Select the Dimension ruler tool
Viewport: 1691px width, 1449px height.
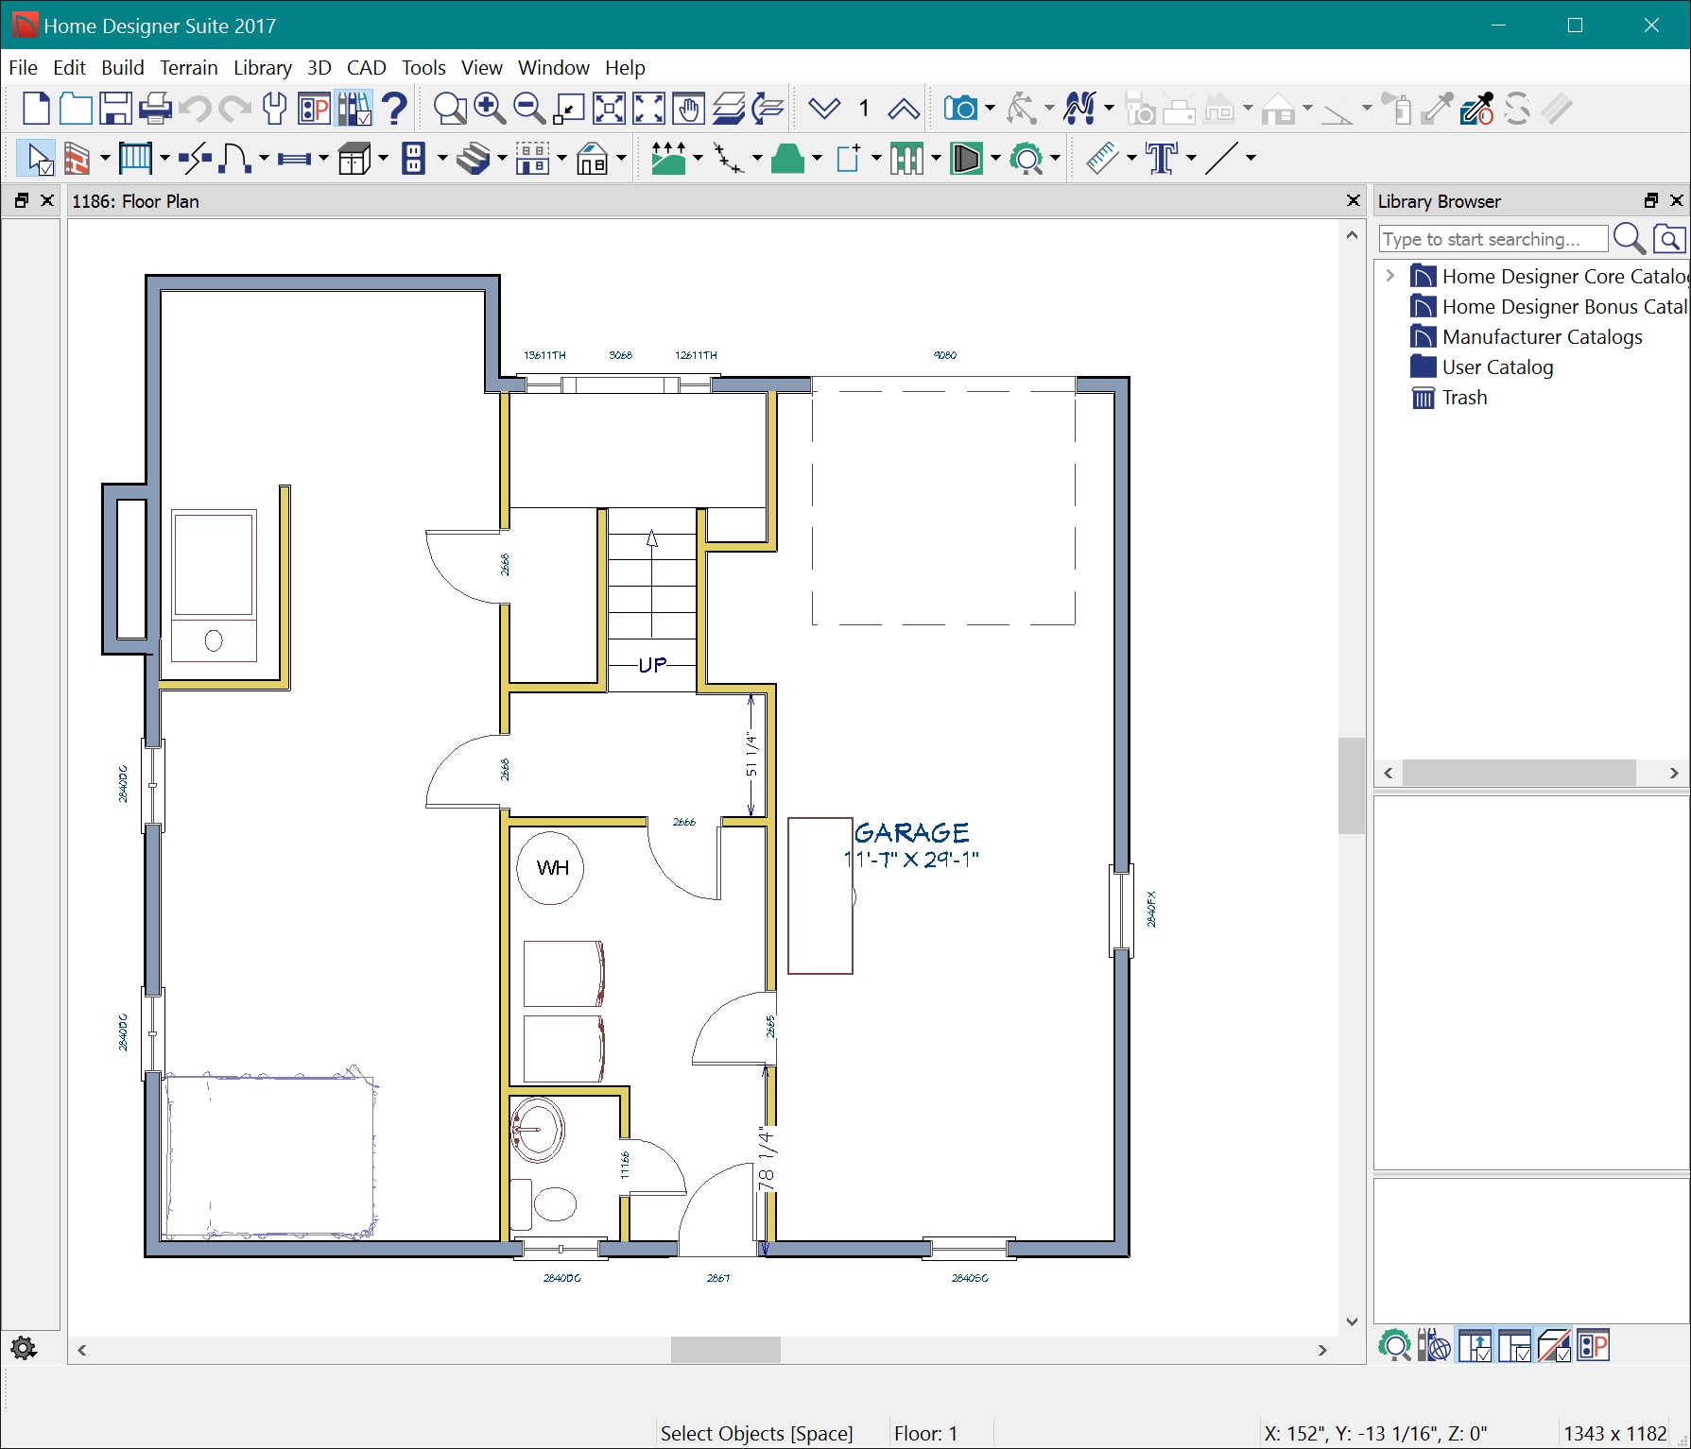1103,159
